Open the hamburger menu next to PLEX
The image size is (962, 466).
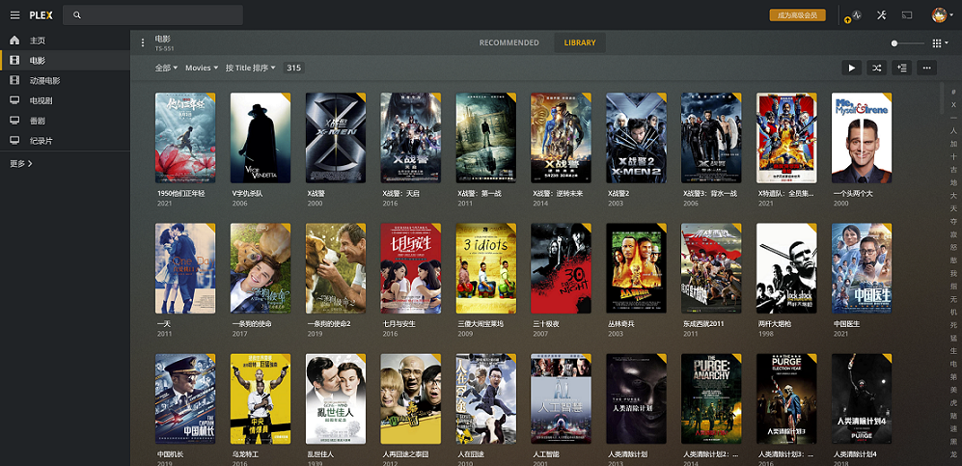[14, 15]
